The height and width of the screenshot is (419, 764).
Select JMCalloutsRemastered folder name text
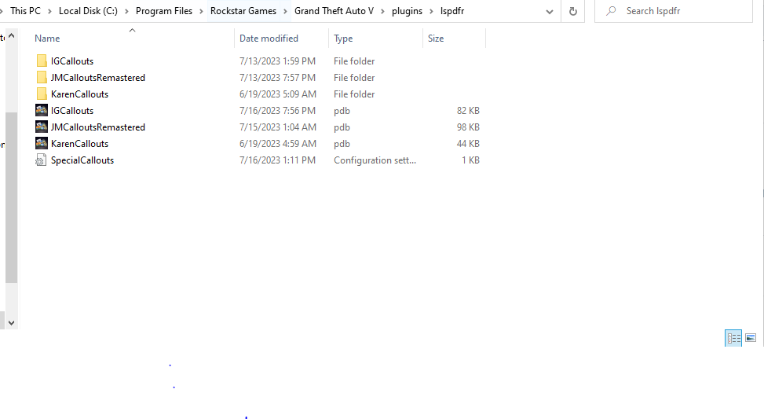[x=98, y=78]
